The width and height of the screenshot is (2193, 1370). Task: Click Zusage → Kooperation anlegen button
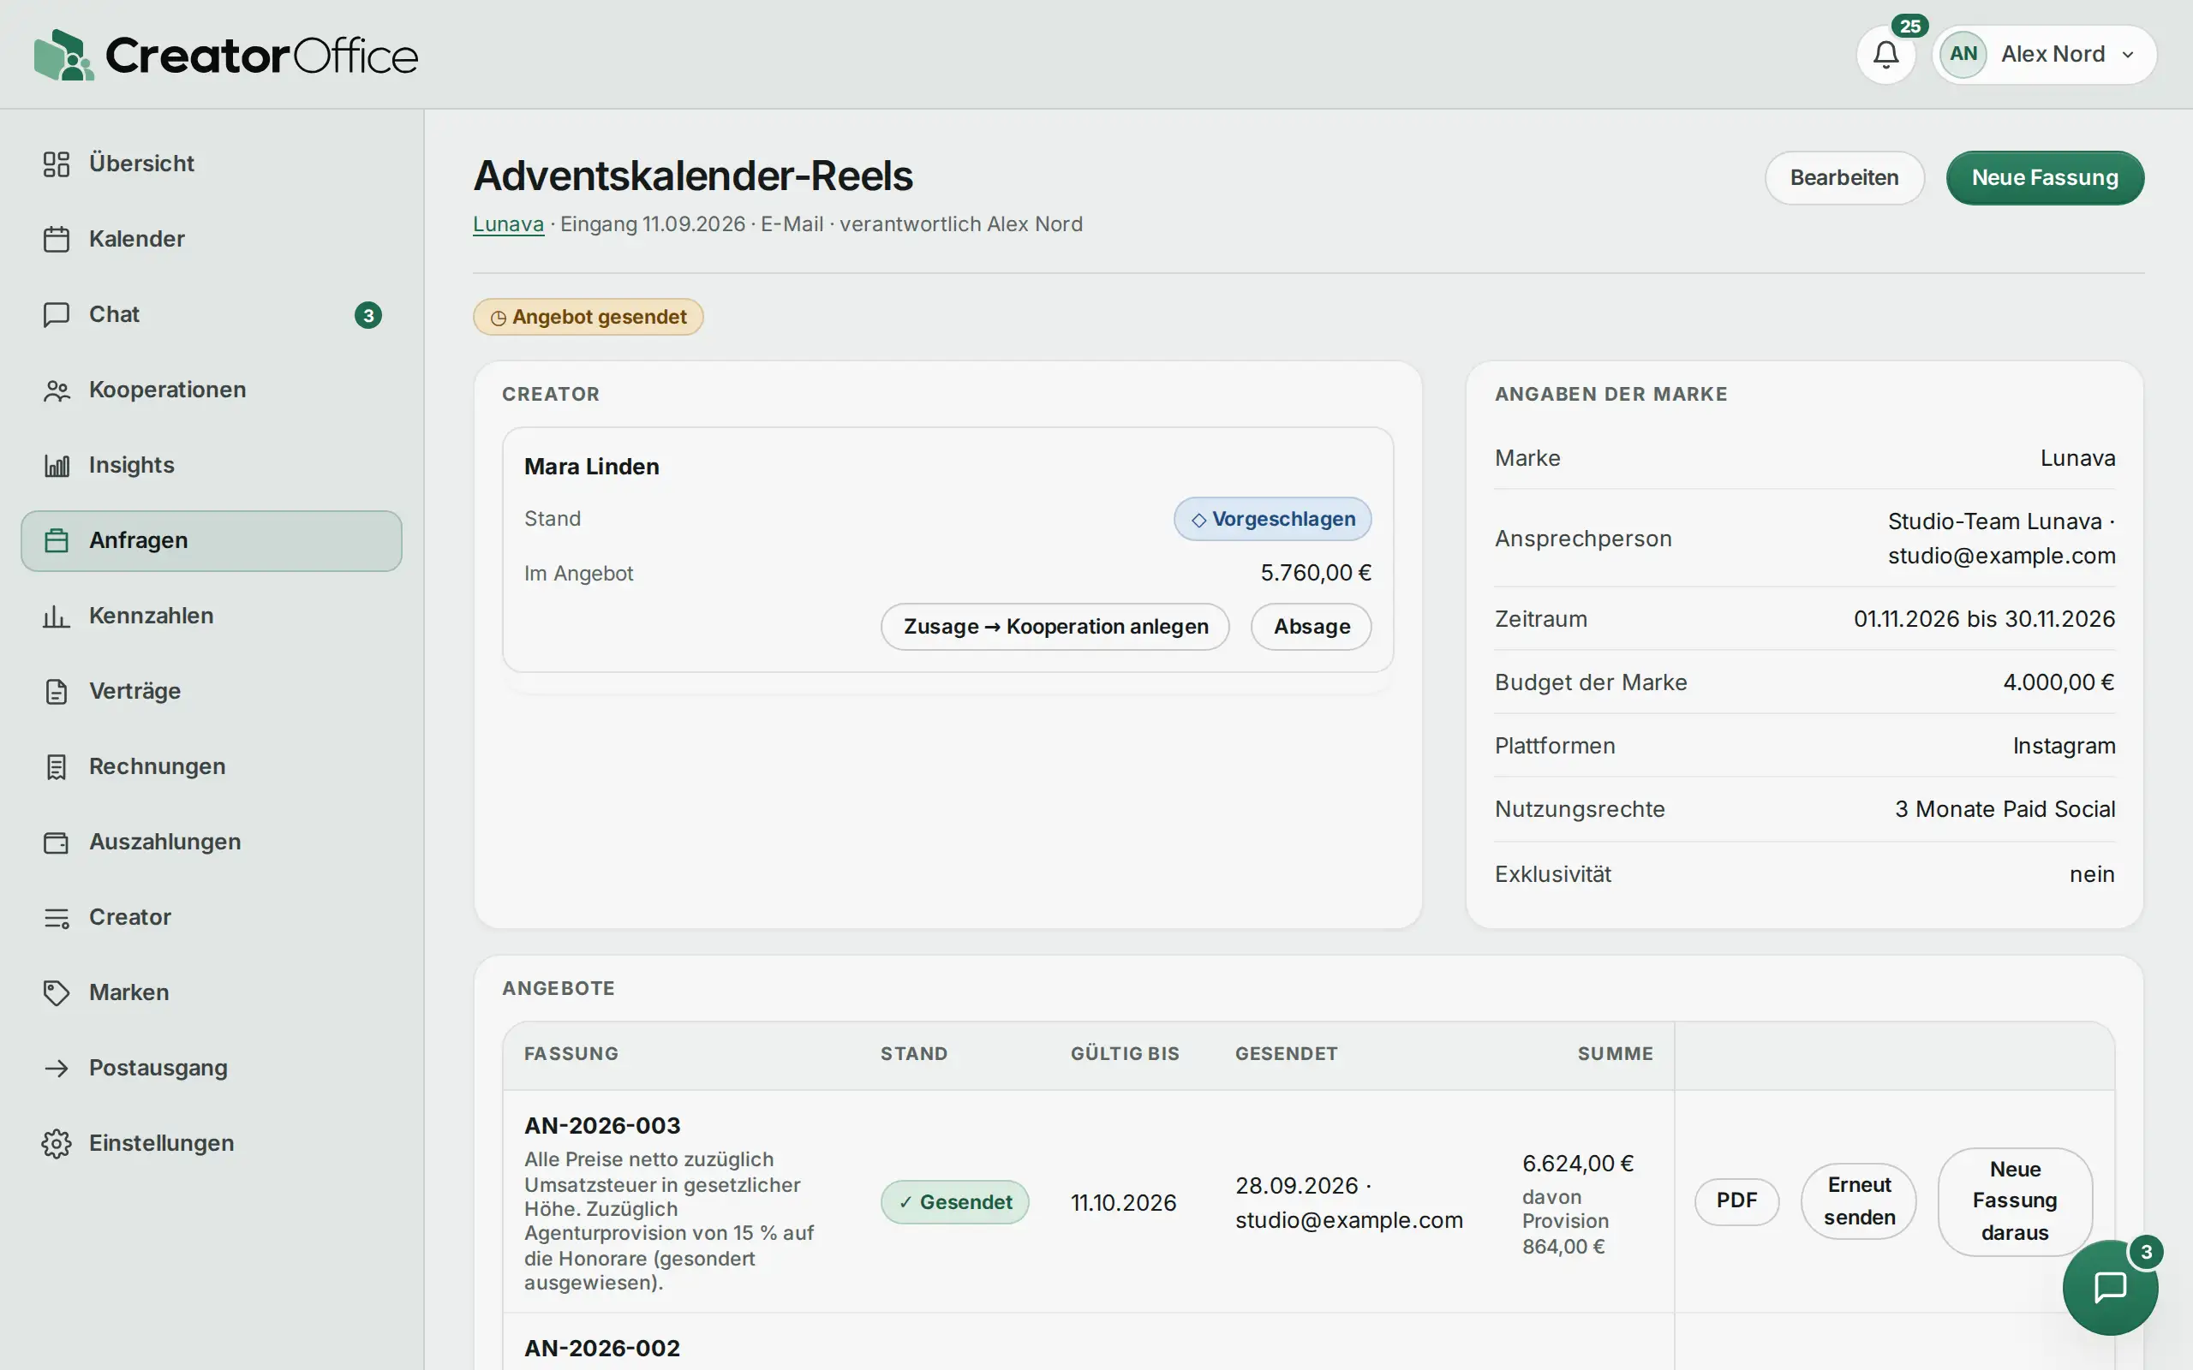pos(1055,626)
